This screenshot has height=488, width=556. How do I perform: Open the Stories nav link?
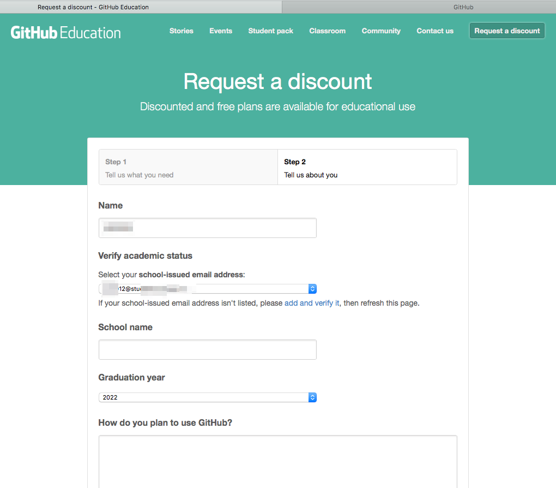coord(182,31)
